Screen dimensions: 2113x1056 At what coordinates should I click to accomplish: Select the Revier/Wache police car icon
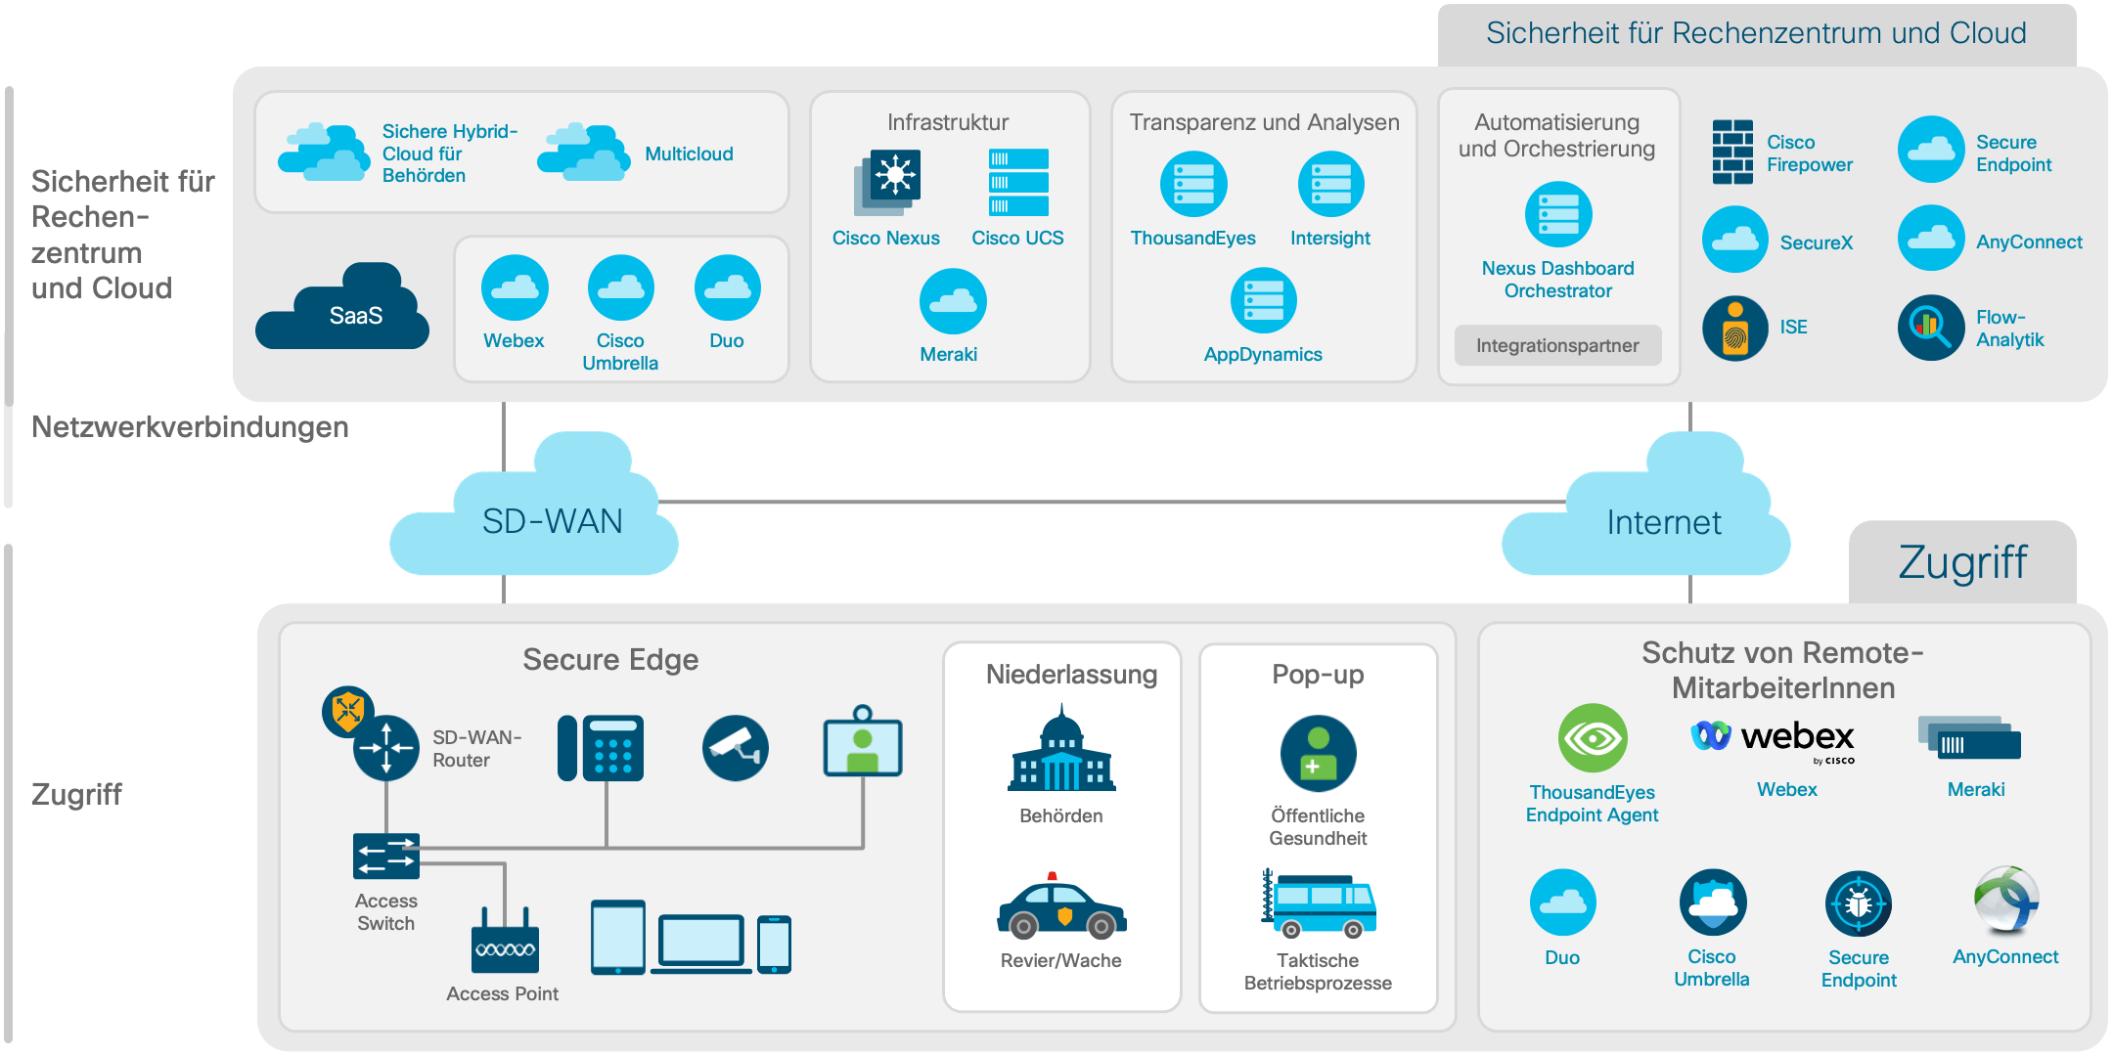[1062, 905]
